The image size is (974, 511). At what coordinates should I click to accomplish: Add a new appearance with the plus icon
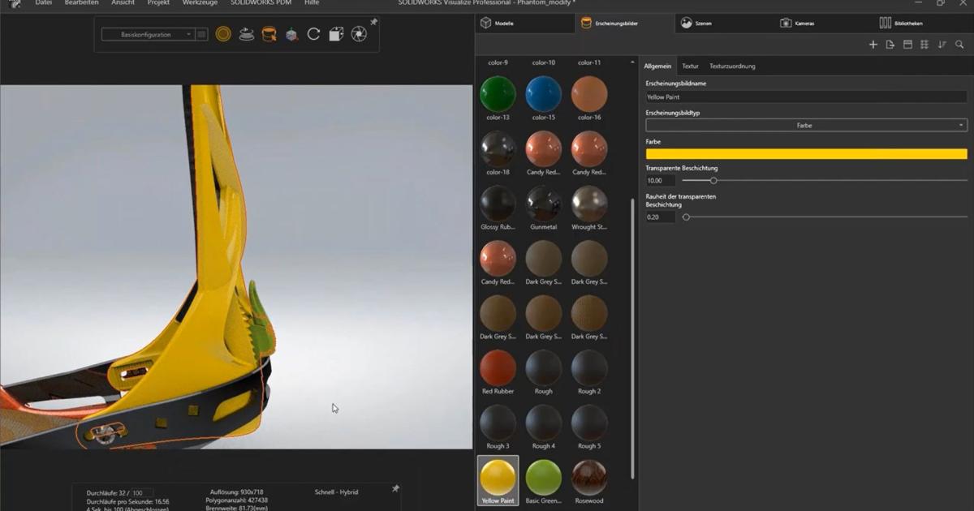(873, 45)
